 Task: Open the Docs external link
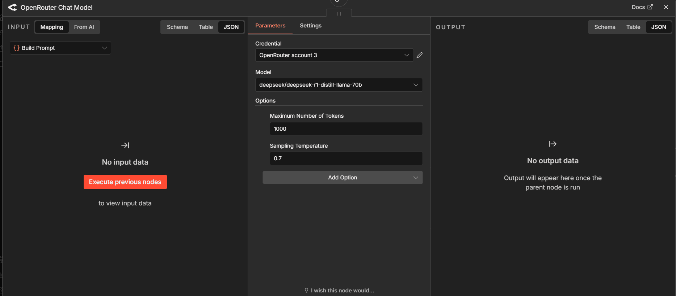pyautogui.click(x=642, y=7)
